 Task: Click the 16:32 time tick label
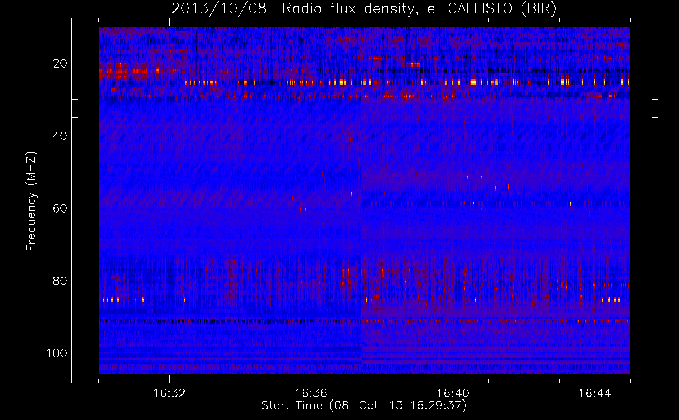169,394
